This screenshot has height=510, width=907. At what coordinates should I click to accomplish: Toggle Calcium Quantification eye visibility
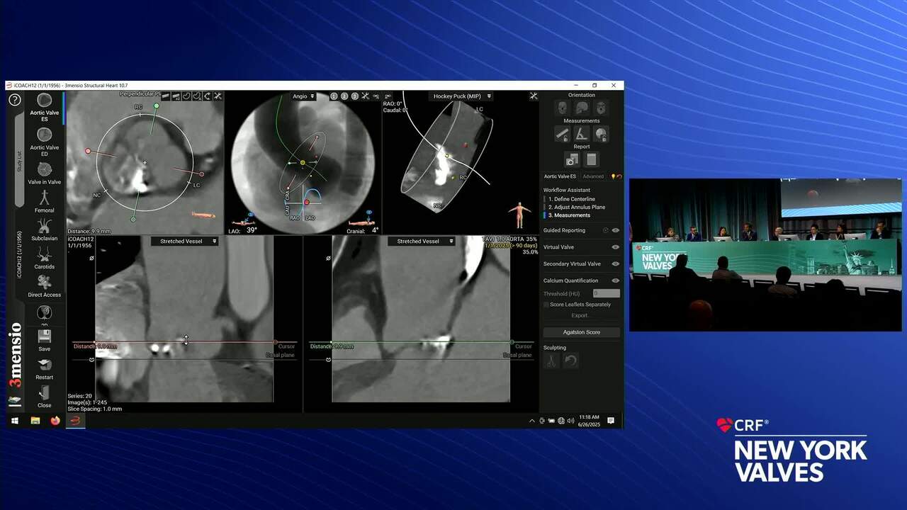(616, 280)
